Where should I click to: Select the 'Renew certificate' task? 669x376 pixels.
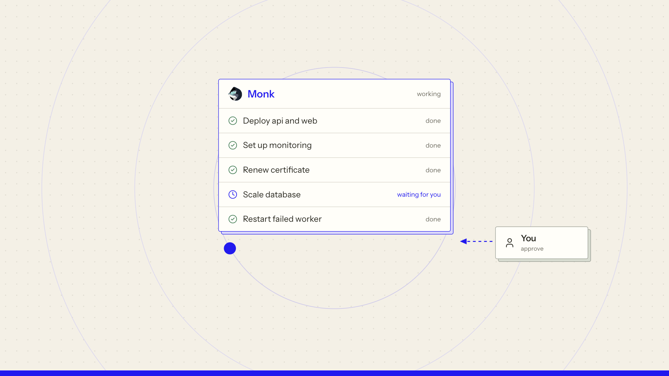click(x=334, y=170)
